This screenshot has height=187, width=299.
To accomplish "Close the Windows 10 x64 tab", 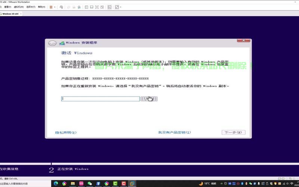I will click(x=21, y=14).
